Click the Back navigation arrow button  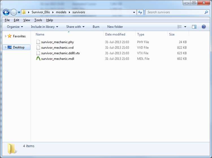[6, 12]
